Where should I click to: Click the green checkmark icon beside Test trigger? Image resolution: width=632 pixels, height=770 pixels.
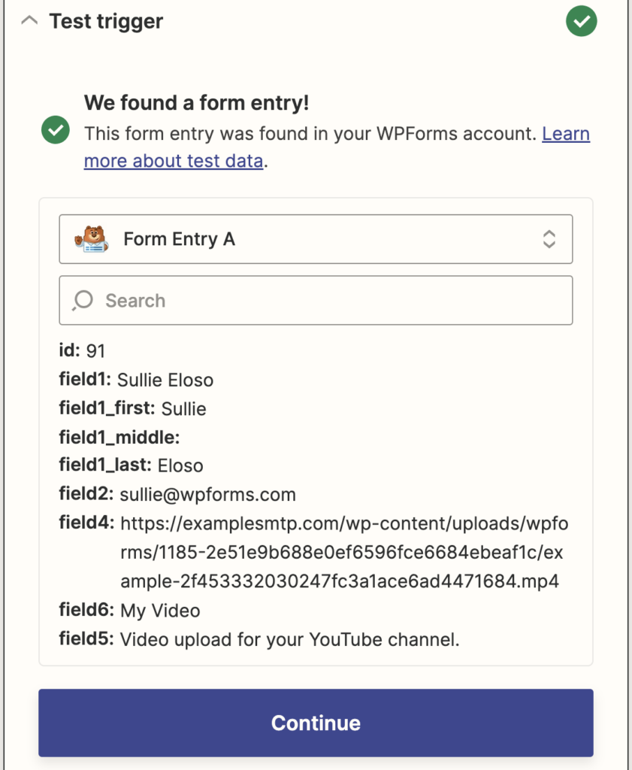(x=580, y=21)
